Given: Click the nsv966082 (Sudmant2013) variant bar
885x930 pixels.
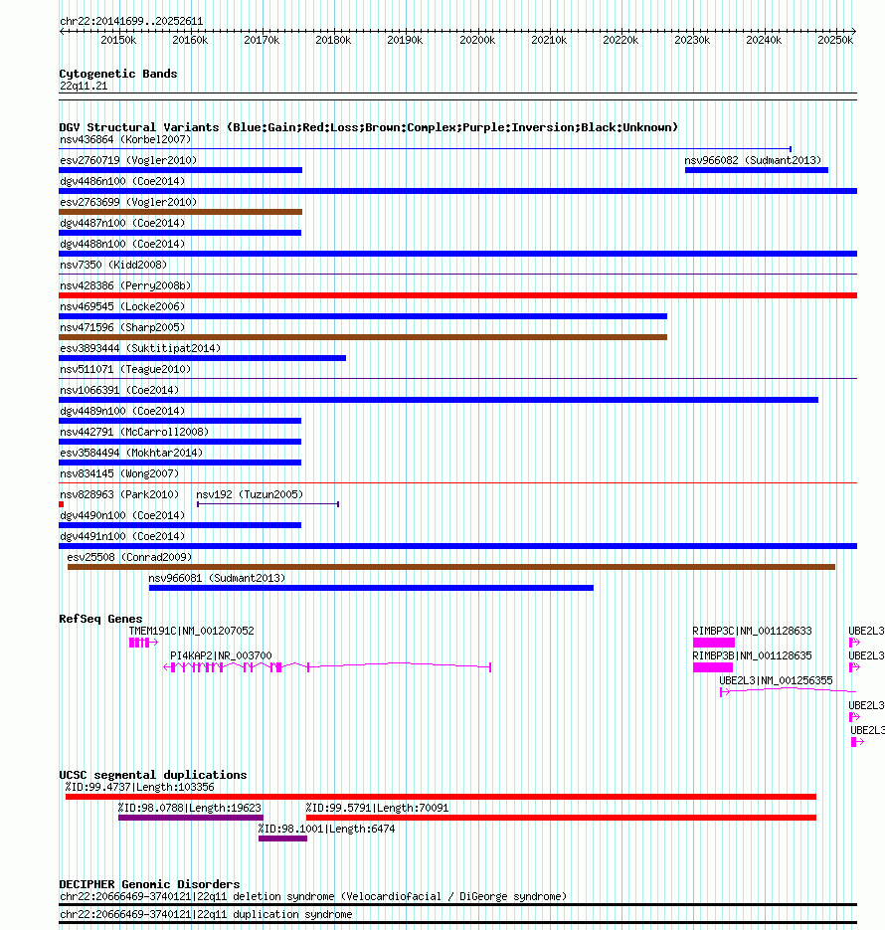Looking at the screenshot, I should 757,170.
